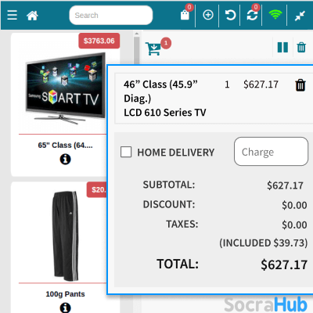Click the cart icon with badge
The width and height of the screenshot is (313, 313).
(x=153, y=49)
